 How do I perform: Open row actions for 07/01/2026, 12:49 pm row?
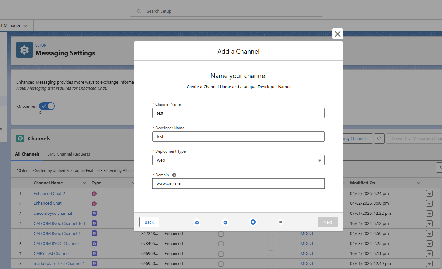click(x=429, y=264)
